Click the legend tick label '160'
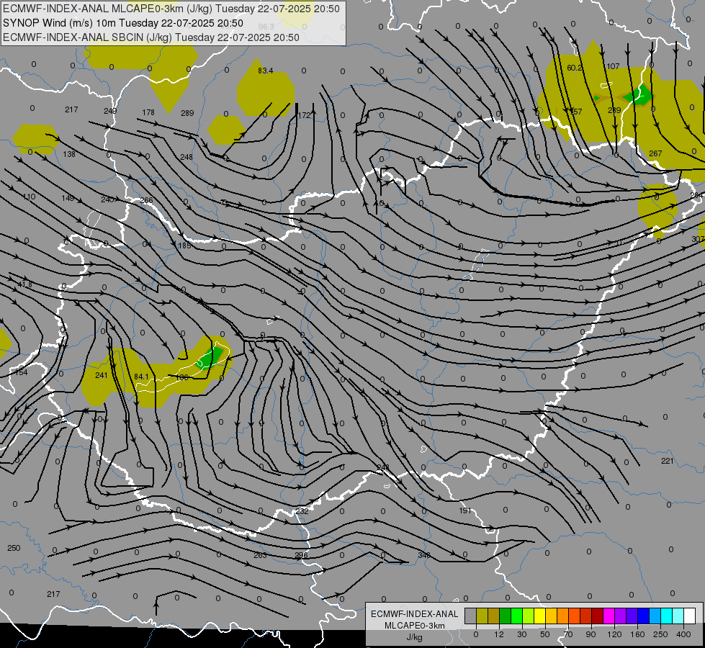705x648 pixels. tap(637, 634)
